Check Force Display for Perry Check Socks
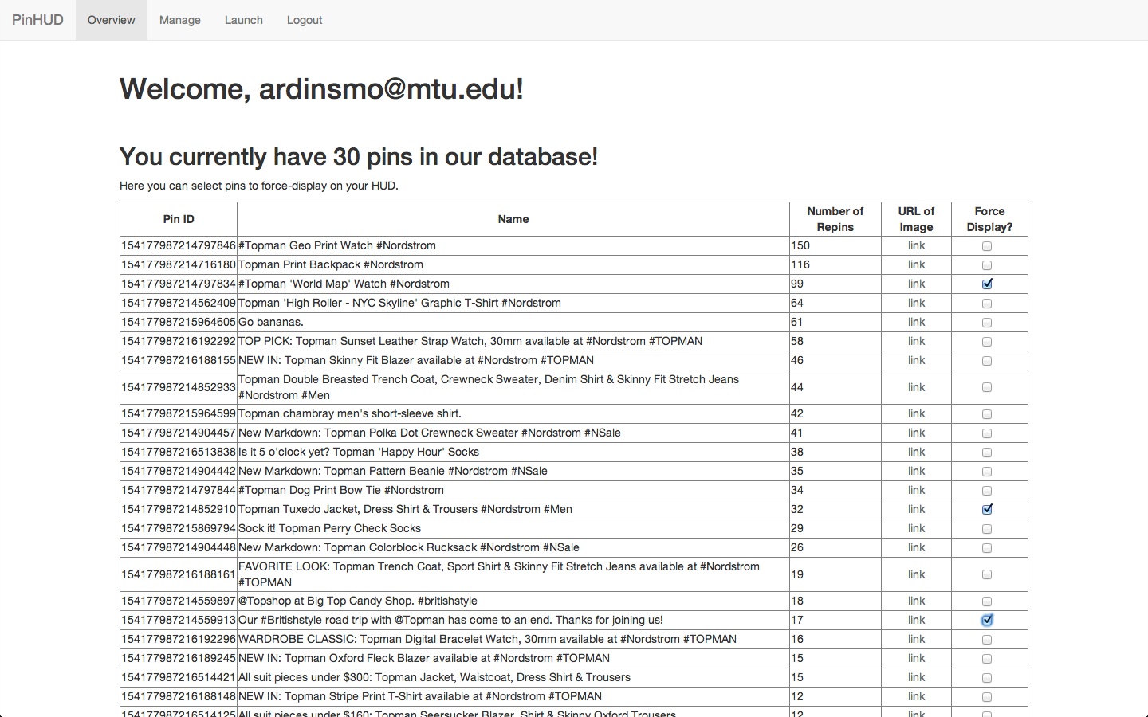This screenshot has height=717, width=1148. 987,529
